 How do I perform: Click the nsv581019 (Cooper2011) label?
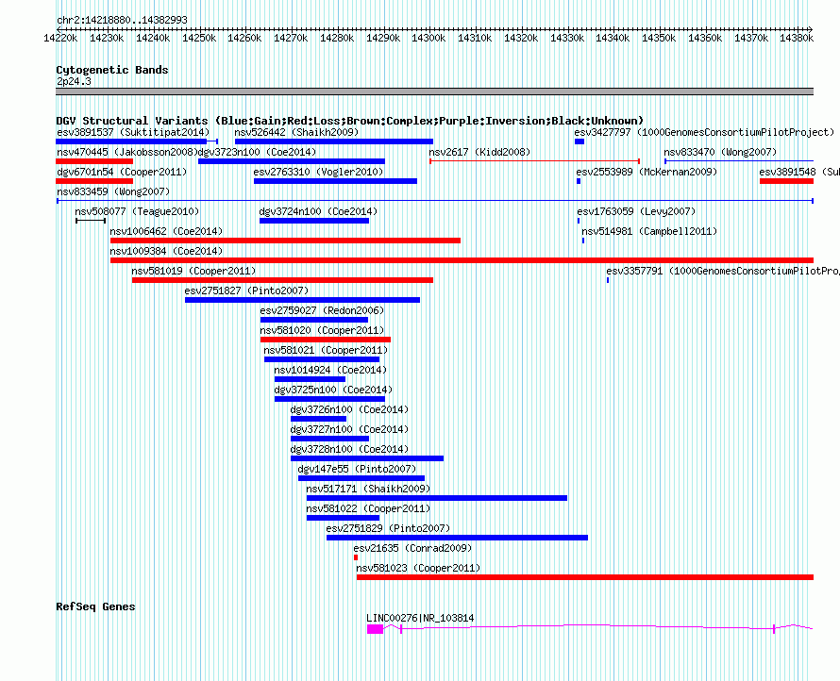(x=193, y=271)
